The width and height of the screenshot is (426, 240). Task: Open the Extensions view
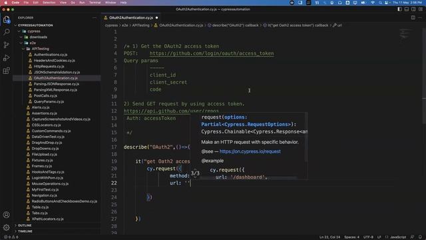tap(6, 71)
